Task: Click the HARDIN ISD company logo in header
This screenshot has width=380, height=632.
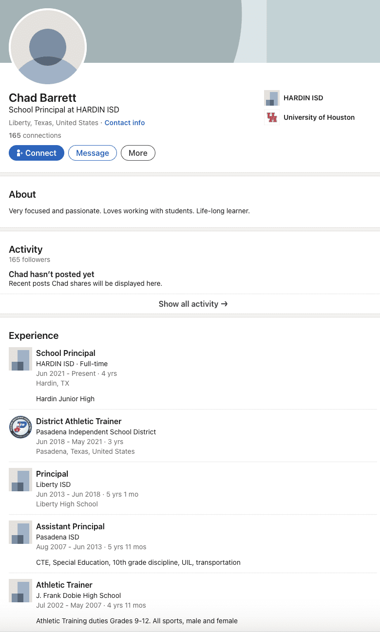Action: [x=272, y=98]
